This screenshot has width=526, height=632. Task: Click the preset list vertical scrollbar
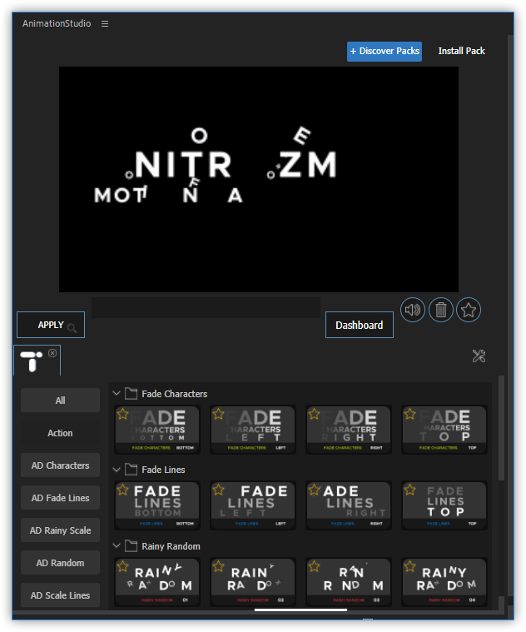click(x=501, y=428)
